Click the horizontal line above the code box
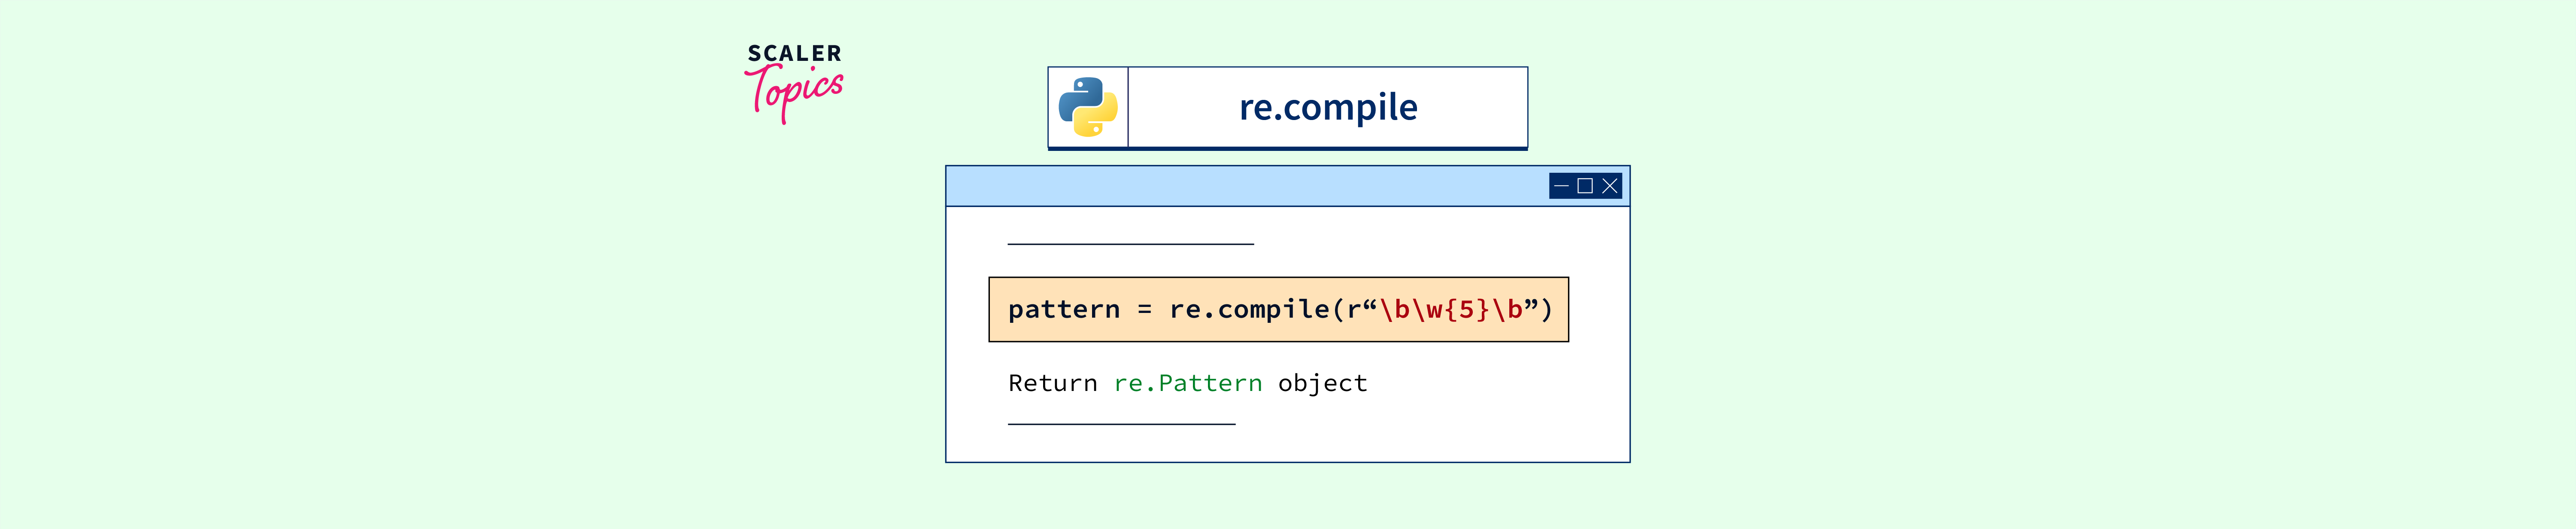This screenshot has height=529, width=2576. point(1130,243)
